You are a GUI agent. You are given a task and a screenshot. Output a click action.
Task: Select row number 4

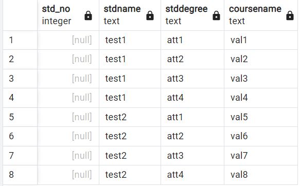coord(20,98)
